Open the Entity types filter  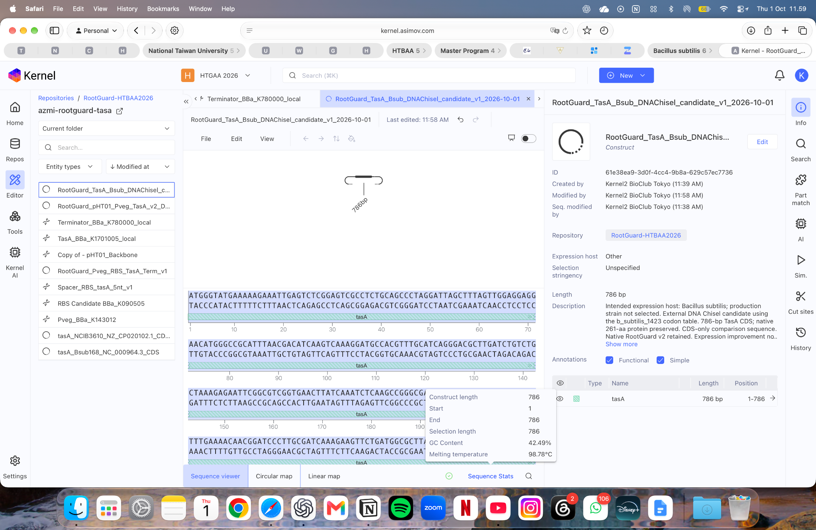(70, 166)
